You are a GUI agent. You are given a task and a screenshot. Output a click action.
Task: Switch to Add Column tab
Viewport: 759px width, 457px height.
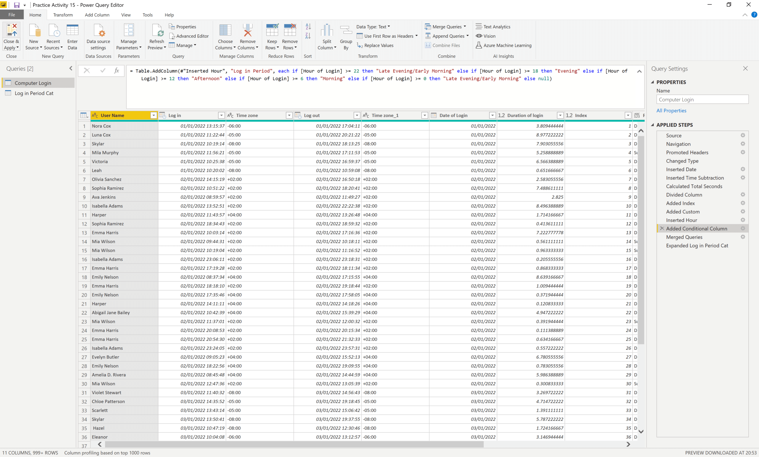pos(97,15)
